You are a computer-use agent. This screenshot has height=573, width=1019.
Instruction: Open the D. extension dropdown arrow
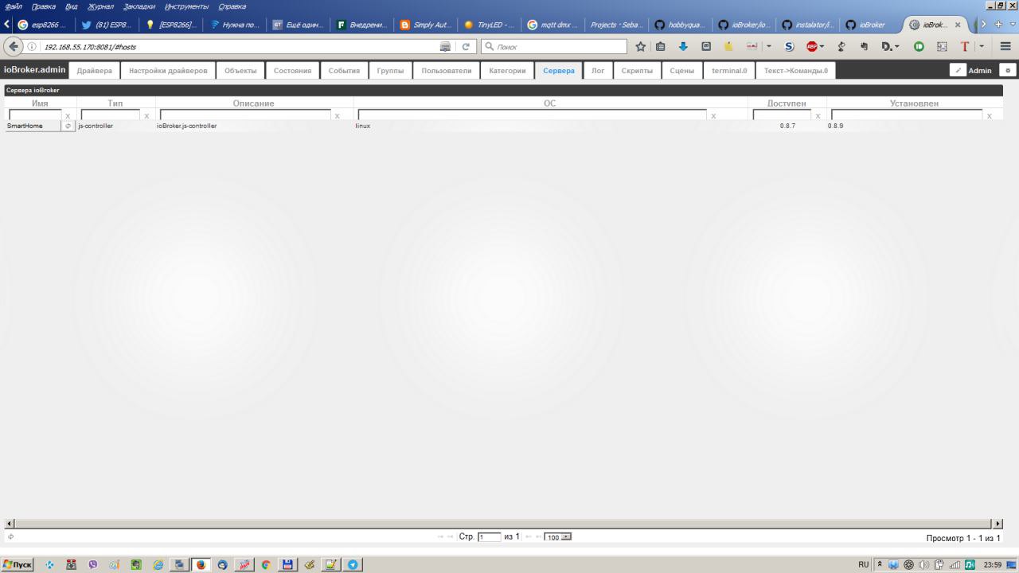(897, 47)
